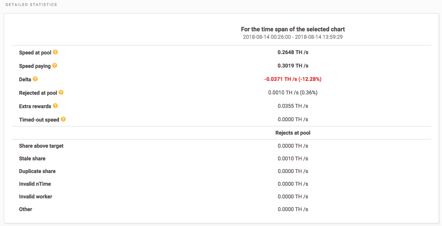Viewport: 442px width, 226px height.
Task: Select the Invalid worker row label
Action: (x=35, y=197)
